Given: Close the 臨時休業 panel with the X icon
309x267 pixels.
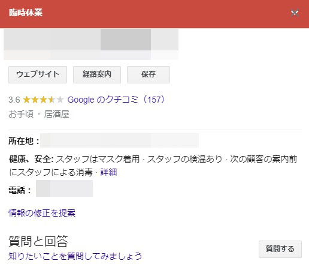Looking at the screenshot, I should (x=295, y=13).
